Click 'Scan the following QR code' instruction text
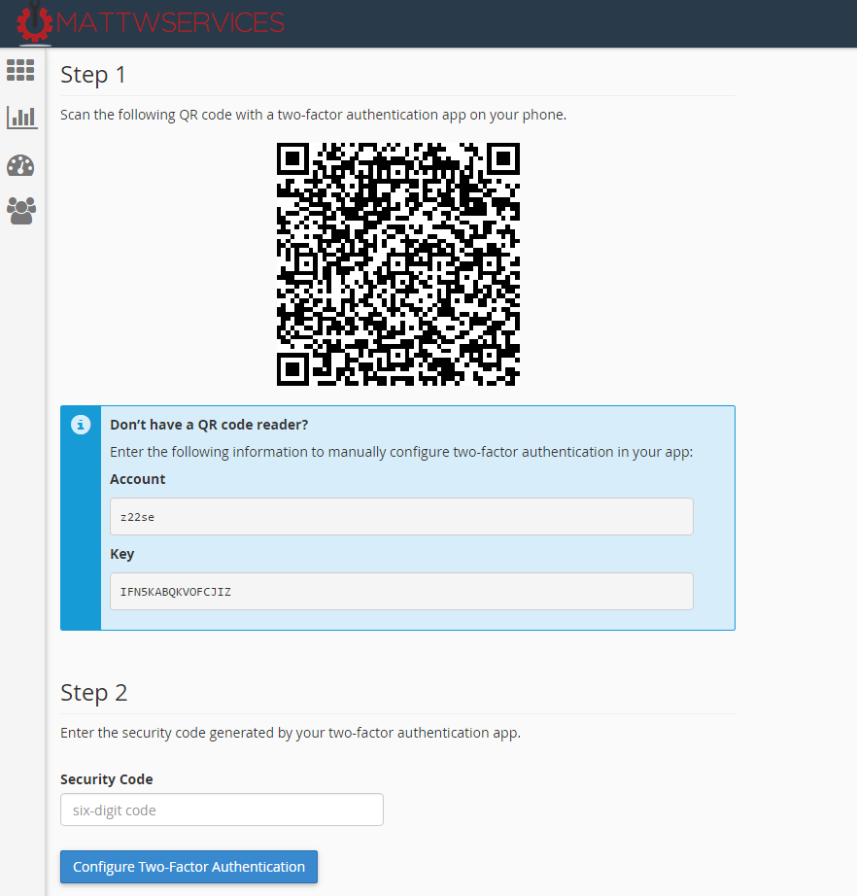The width and height of the screenshot is (857, 896). click(x=314, y=115)
